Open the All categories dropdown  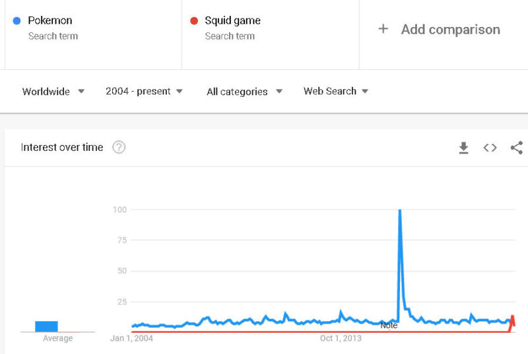point(244,92)
